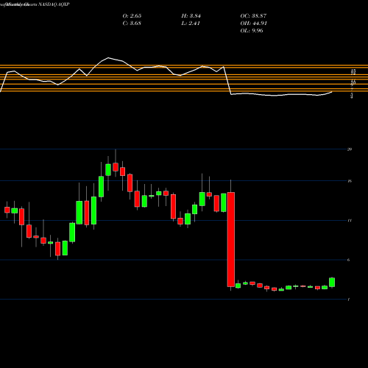Click the 'H: 3.84' high value

(x=191, y=16)
